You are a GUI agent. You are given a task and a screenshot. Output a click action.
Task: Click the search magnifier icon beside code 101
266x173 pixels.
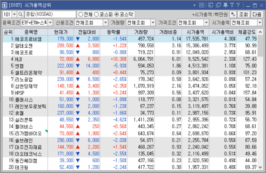21,14
